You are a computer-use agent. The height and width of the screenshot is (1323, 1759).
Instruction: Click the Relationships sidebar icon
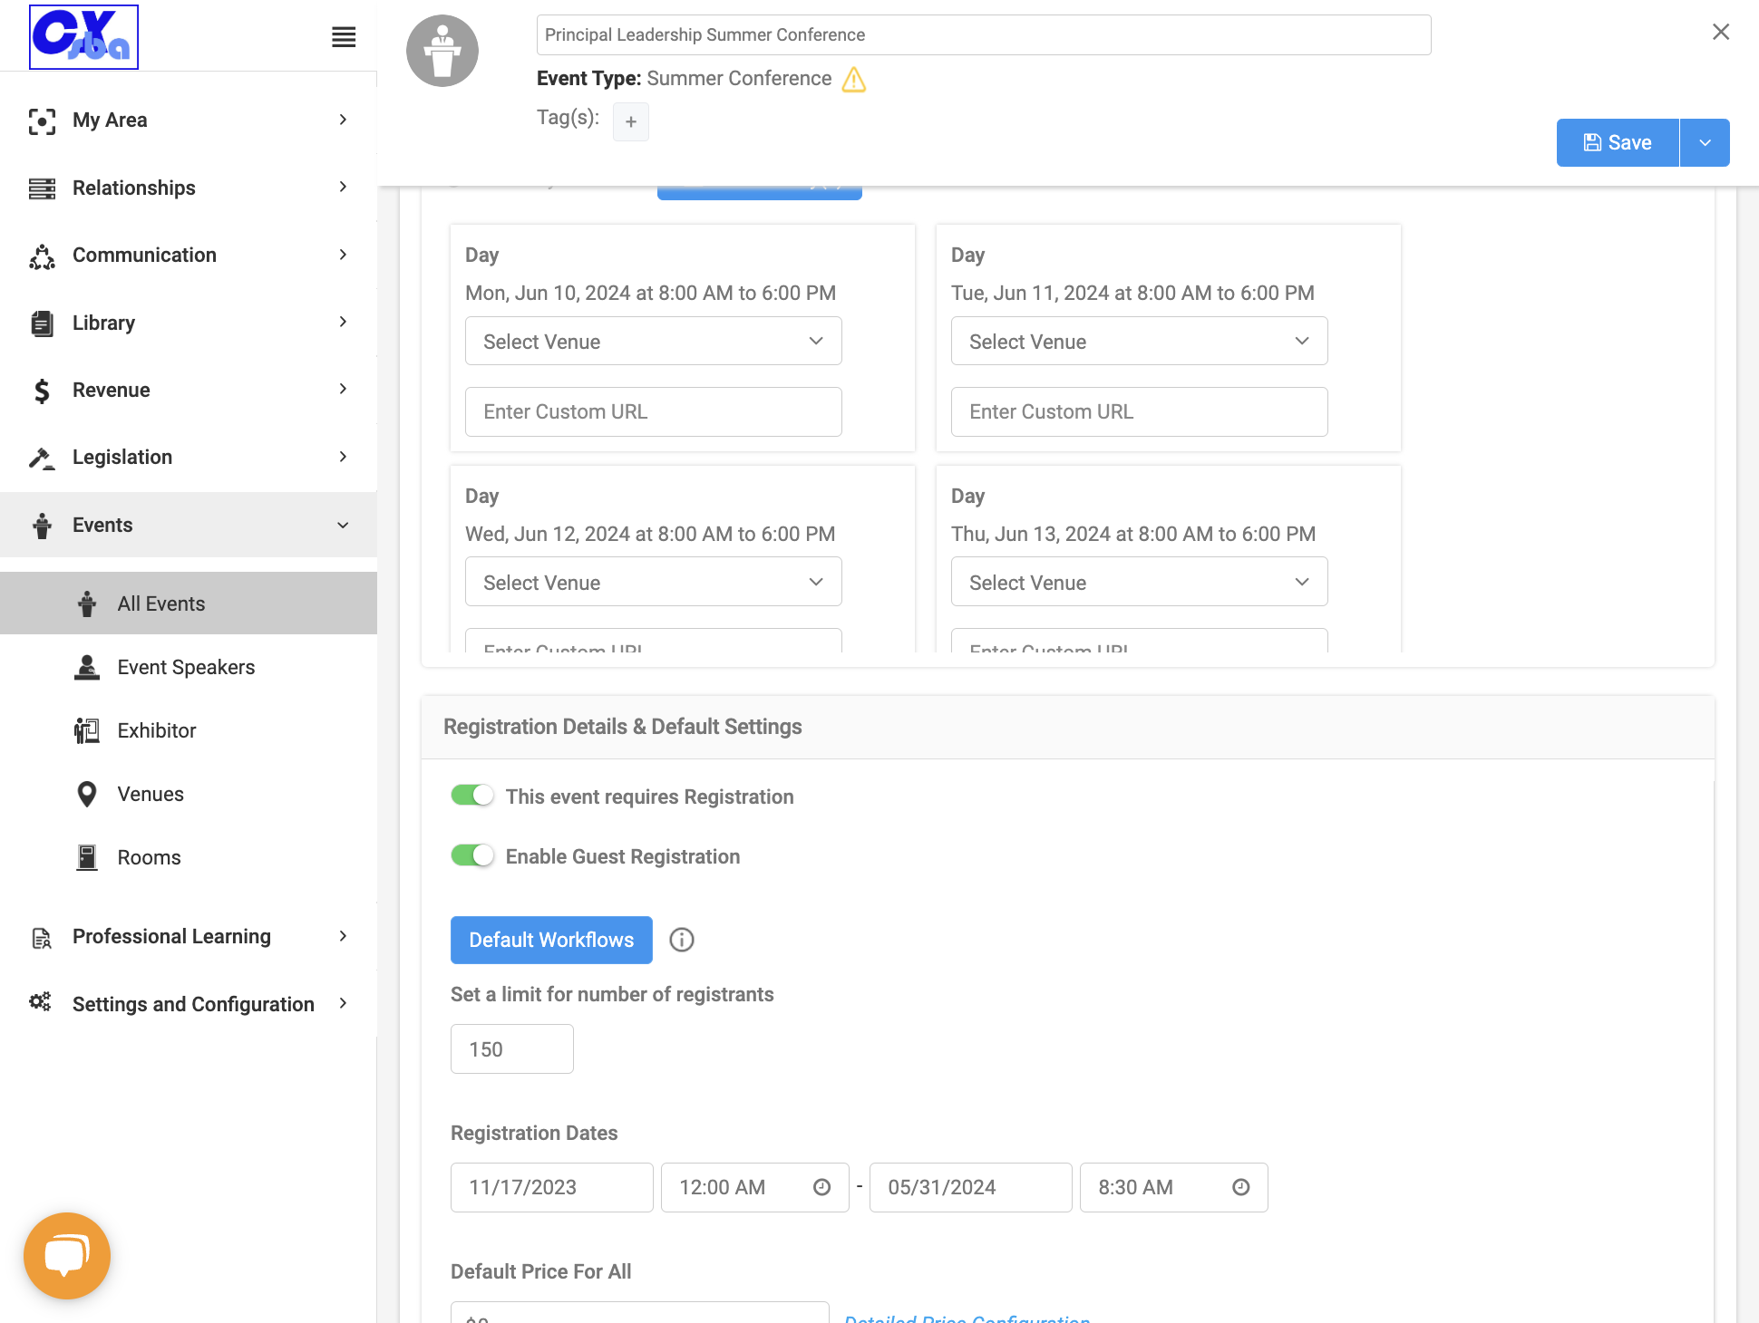(x=42, y=188)
